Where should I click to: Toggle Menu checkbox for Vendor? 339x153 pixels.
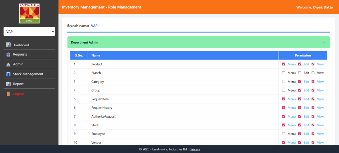[284, 142]
